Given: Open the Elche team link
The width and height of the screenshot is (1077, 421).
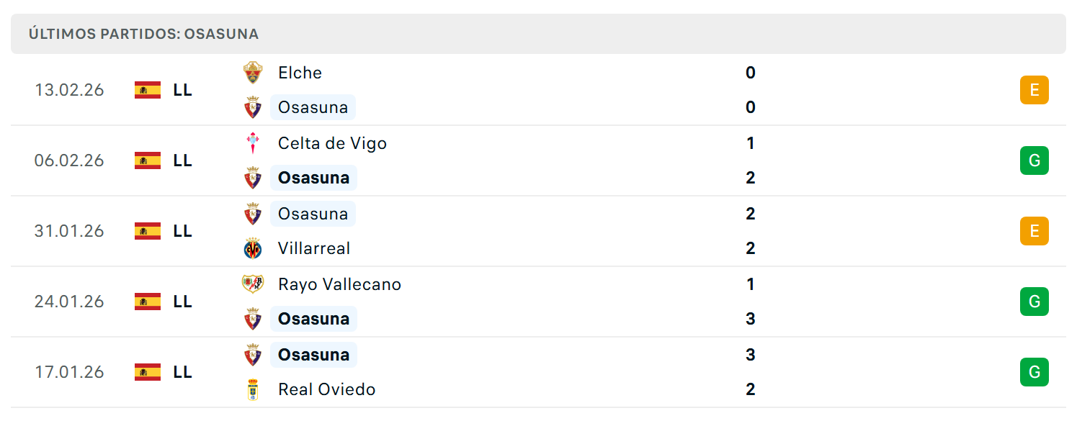Looking at the screenshot, I should (300, 73).
